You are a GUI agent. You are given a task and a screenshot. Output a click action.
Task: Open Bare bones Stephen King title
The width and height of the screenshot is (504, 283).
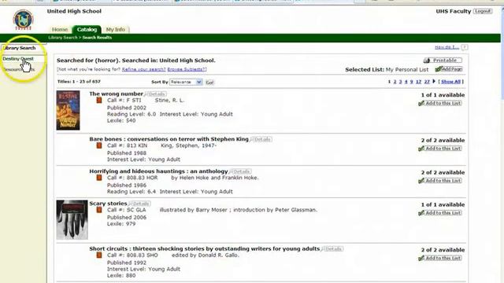169,139
